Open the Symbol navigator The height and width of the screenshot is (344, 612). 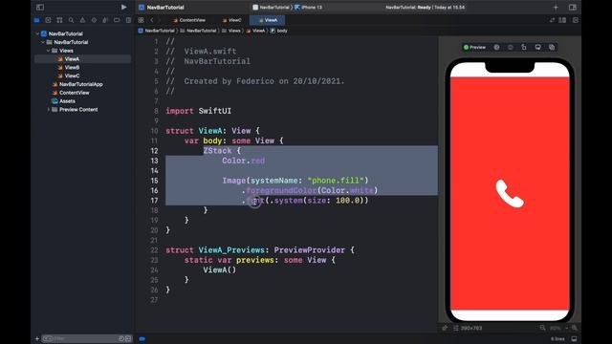pos(59,20)
